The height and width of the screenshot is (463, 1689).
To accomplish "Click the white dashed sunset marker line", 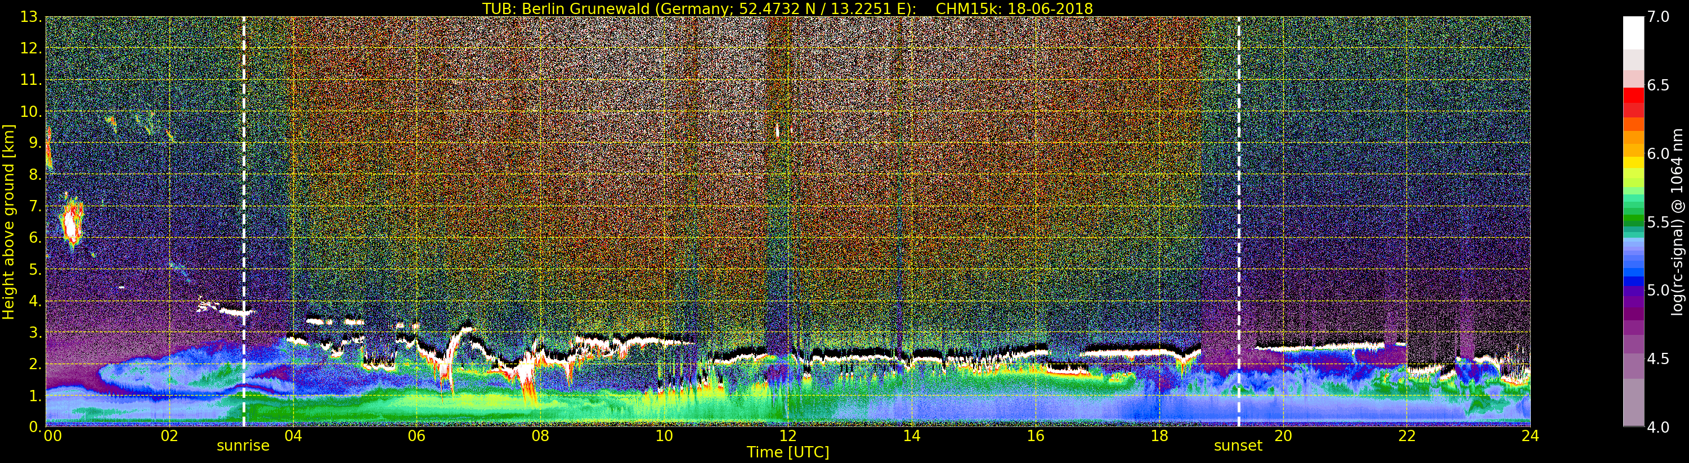I will click(x=1239, y=221).
